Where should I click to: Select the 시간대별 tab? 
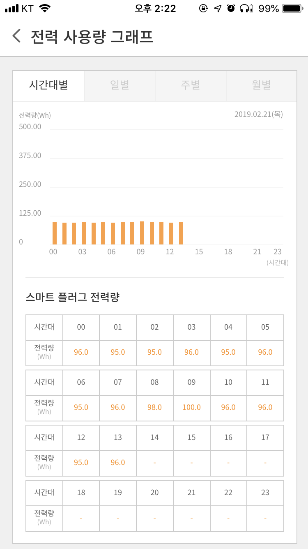pos(48,86)
